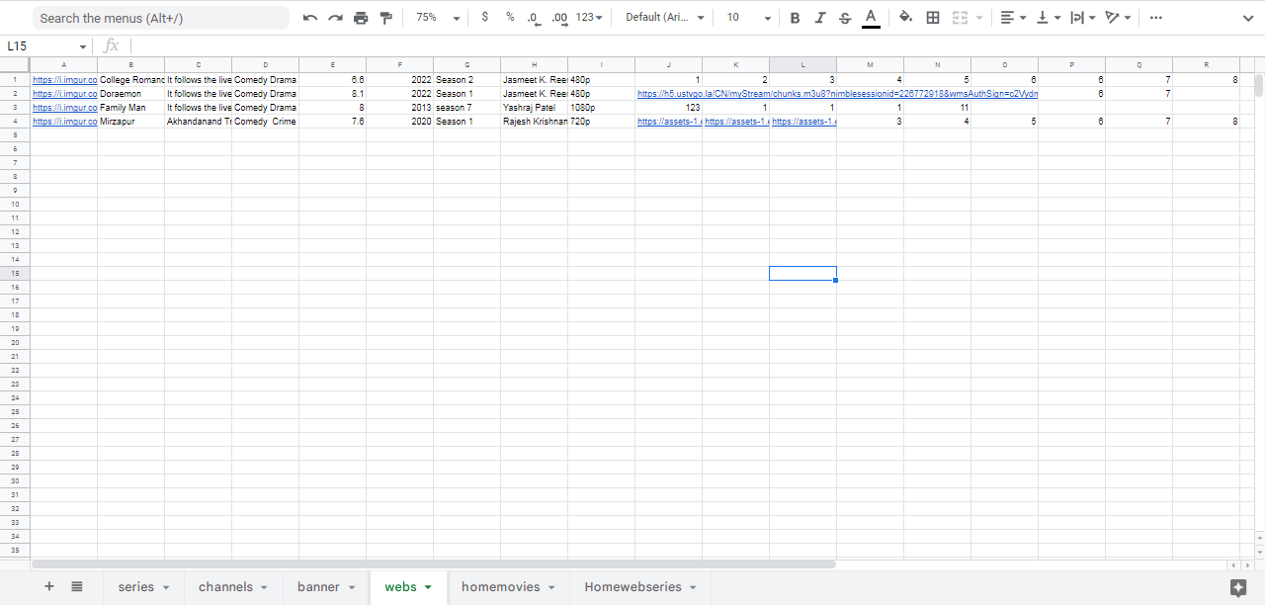Open the all sheets list icon
This screenshot has height=605, width=1265.
coord(77,587)
